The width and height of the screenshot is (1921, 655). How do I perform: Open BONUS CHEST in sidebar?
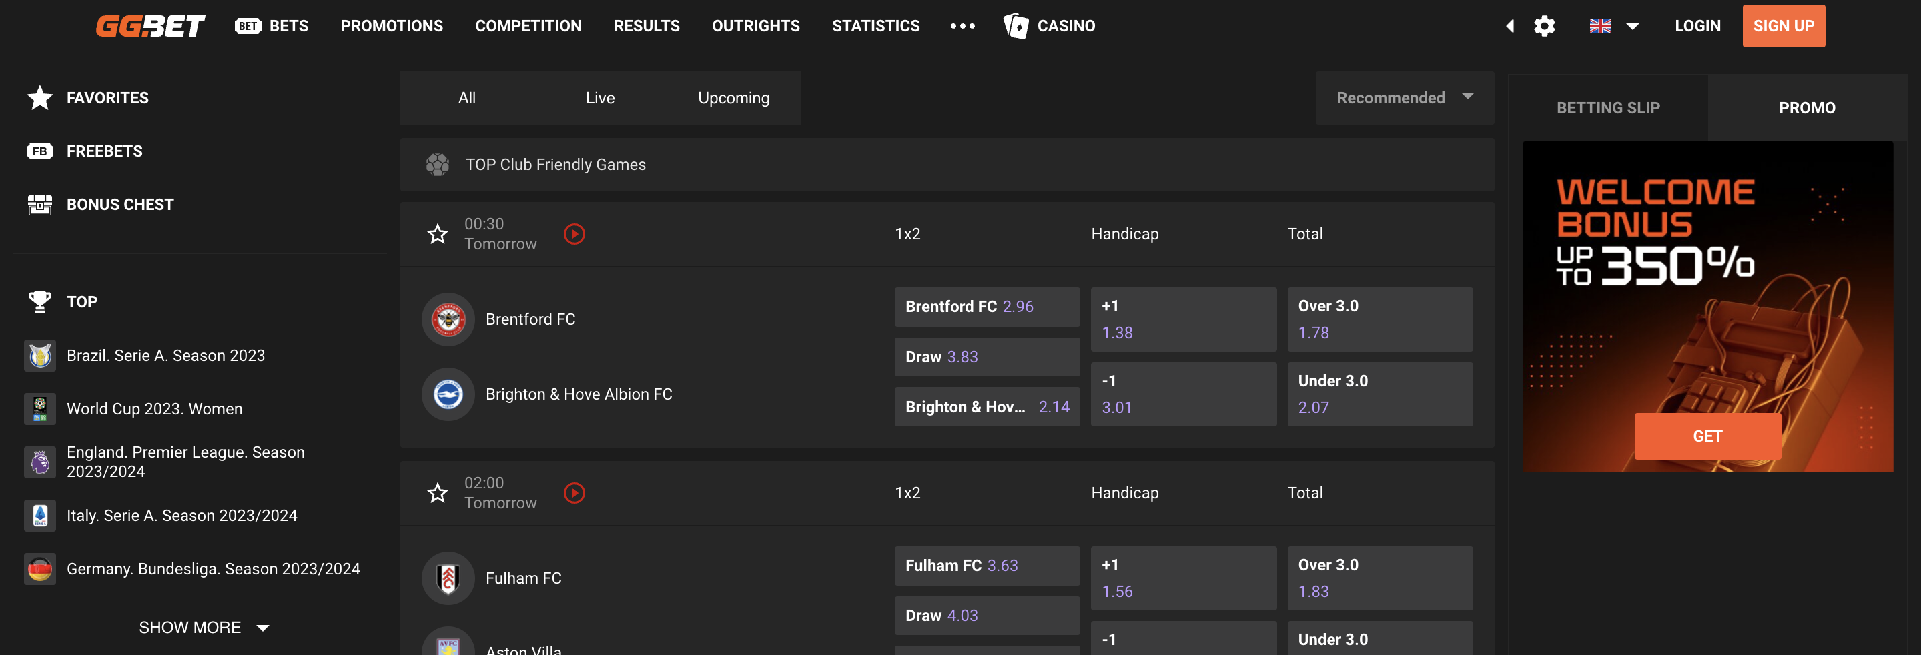click(x=120, y=205)
